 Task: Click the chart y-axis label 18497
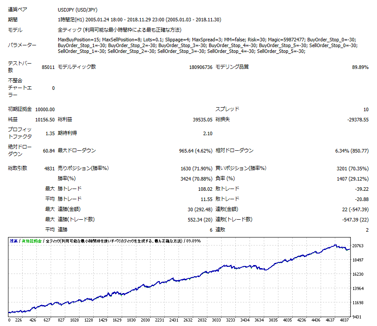[358, 260]
